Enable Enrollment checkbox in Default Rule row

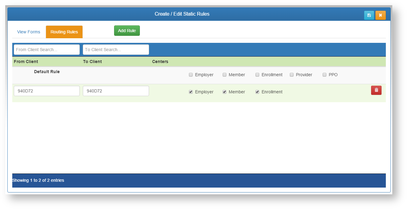tap(257, 75)
